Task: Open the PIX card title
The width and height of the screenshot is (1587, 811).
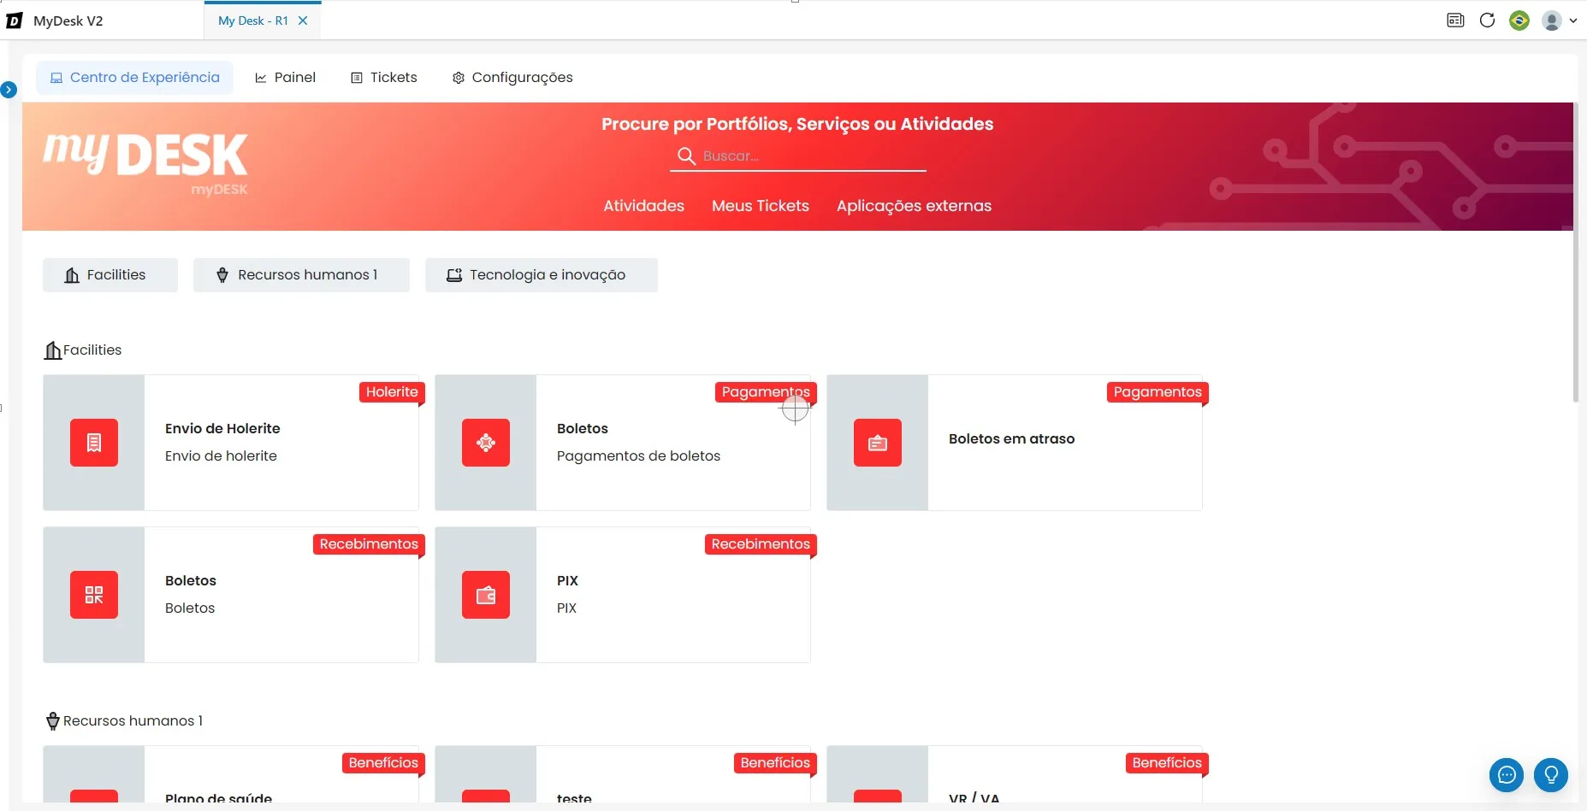Action: [x=567, y=580]
